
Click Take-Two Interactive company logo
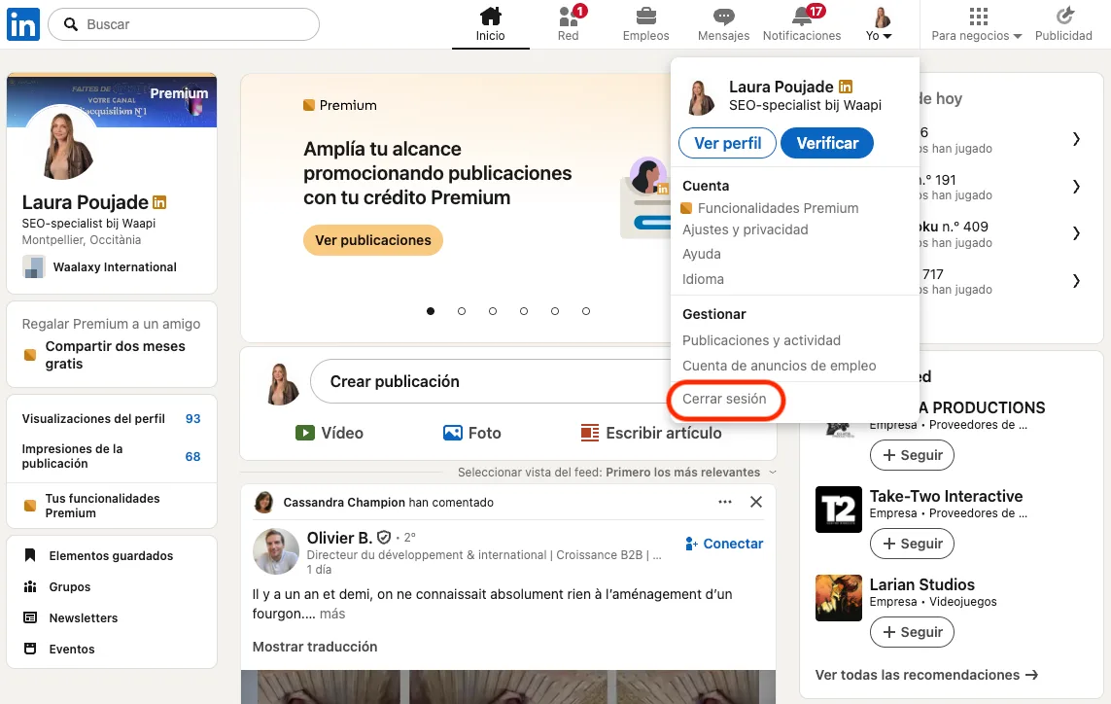click(x=838, y=509)
